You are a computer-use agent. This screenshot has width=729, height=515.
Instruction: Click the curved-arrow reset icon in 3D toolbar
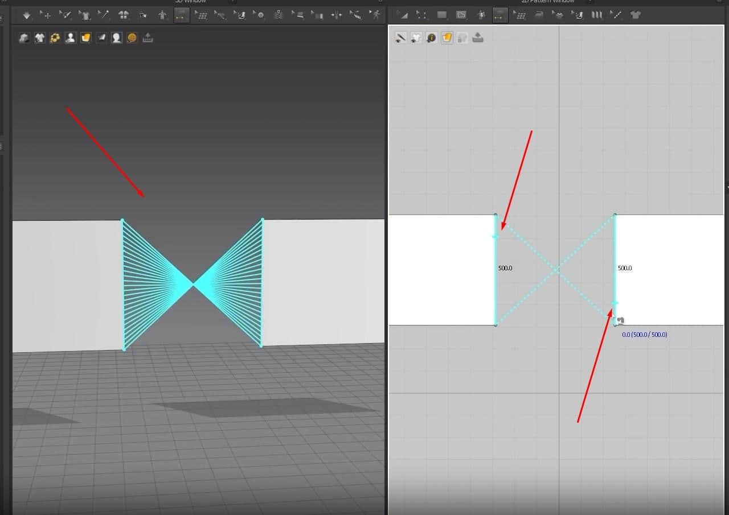point(142,15)
